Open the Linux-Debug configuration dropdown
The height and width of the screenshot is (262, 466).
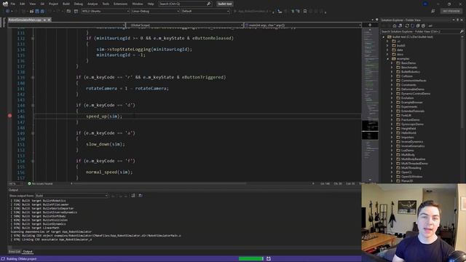[x=155, y=12]
